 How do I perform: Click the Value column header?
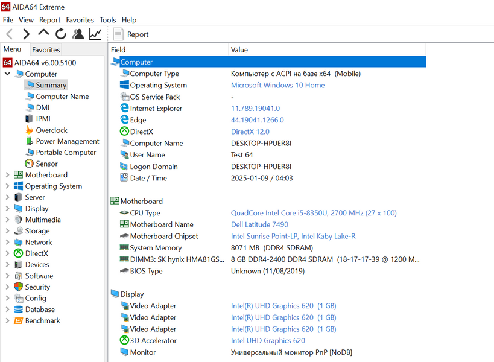tap(327, 50)
